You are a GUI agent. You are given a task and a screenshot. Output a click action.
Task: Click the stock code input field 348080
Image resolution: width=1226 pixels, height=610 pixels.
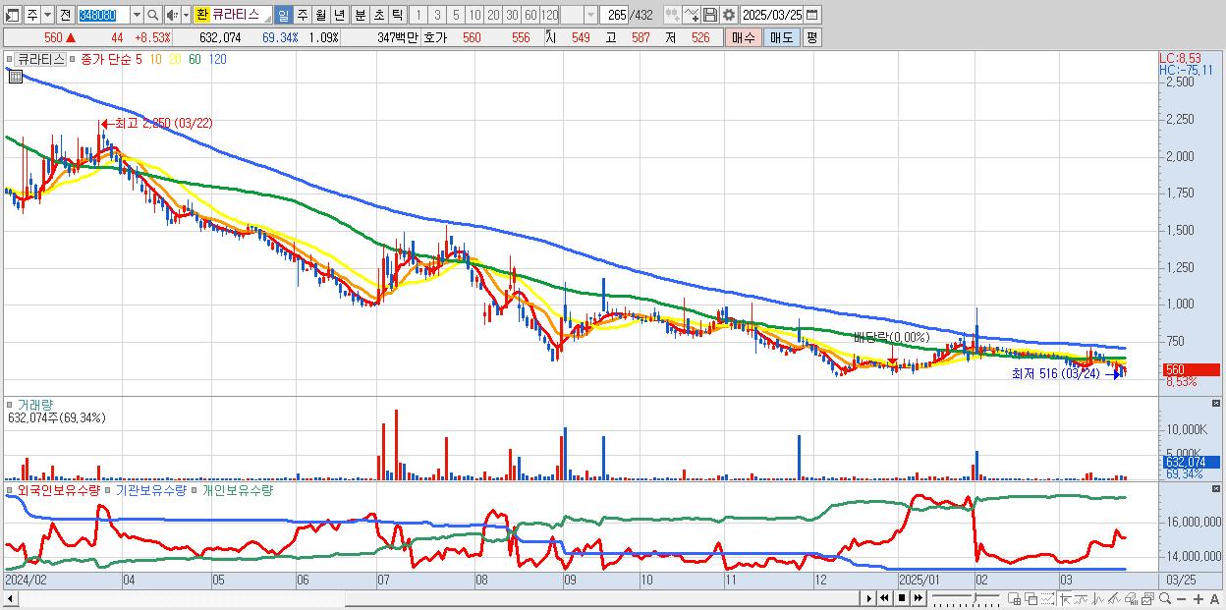coord(102,15)
